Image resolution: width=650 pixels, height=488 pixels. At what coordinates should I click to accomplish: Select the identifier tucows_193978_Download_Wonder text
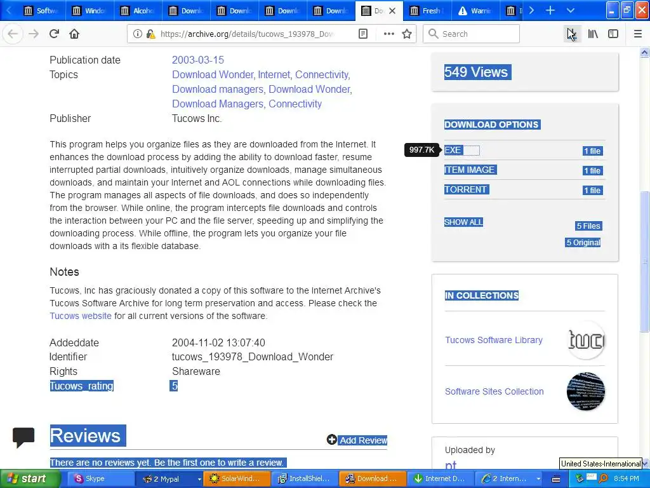pos(253,357)
